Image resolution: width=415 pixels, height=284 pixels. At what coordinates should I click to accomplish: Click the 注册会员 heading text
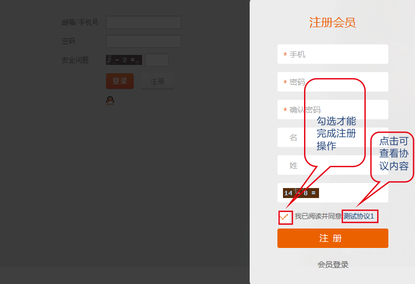pos(332,23)
